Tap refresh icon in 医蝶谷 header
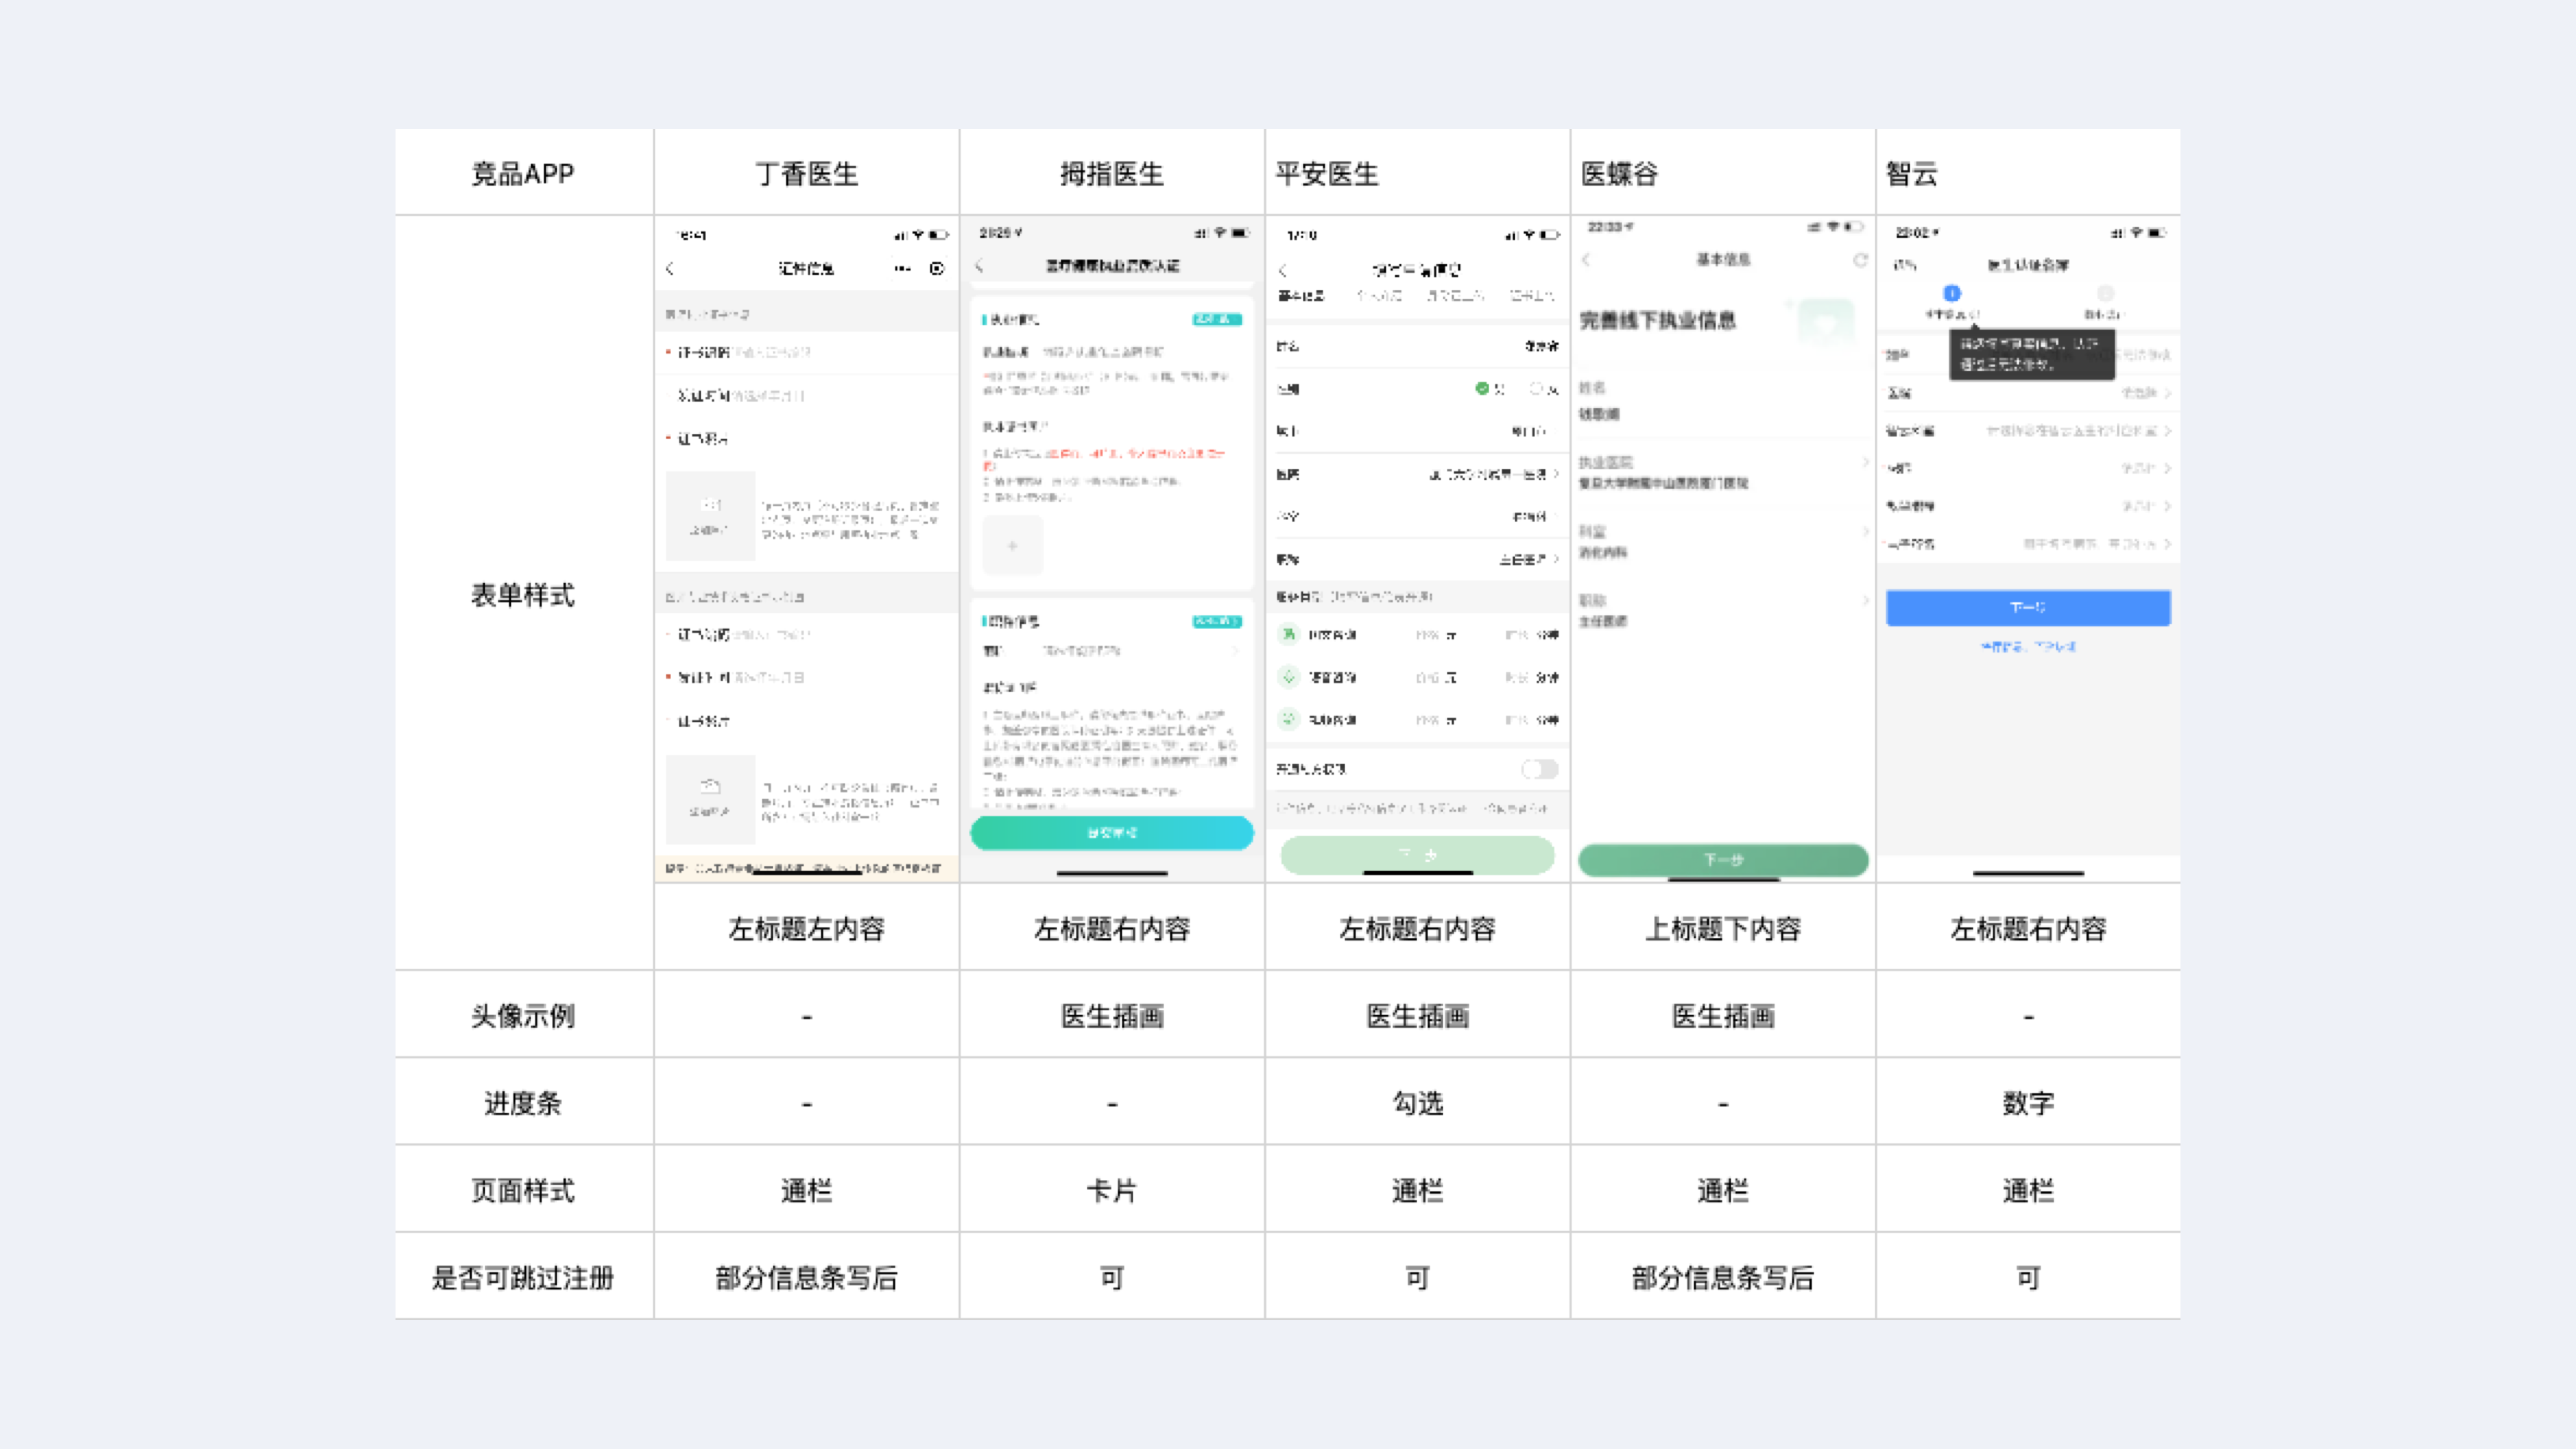 (x=1859, y=260)
